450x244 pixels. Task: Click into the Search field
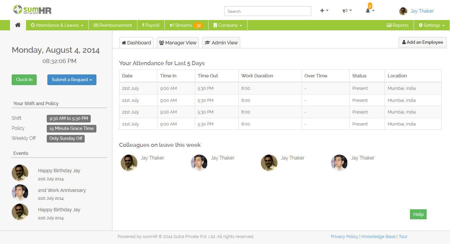click(x=268, y=11)
